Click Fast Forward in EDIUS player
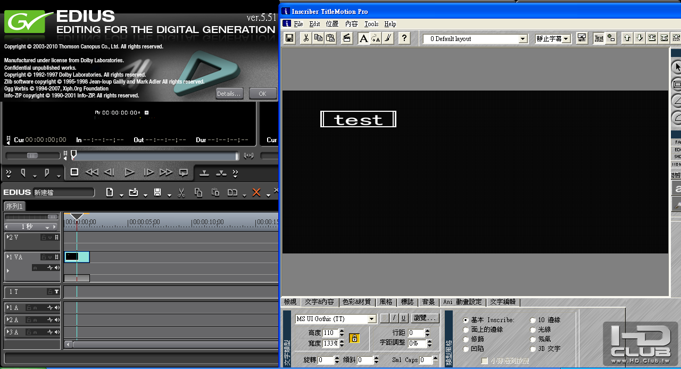The height and width of the screenshot is (369, 681). [x=166, y=172]
